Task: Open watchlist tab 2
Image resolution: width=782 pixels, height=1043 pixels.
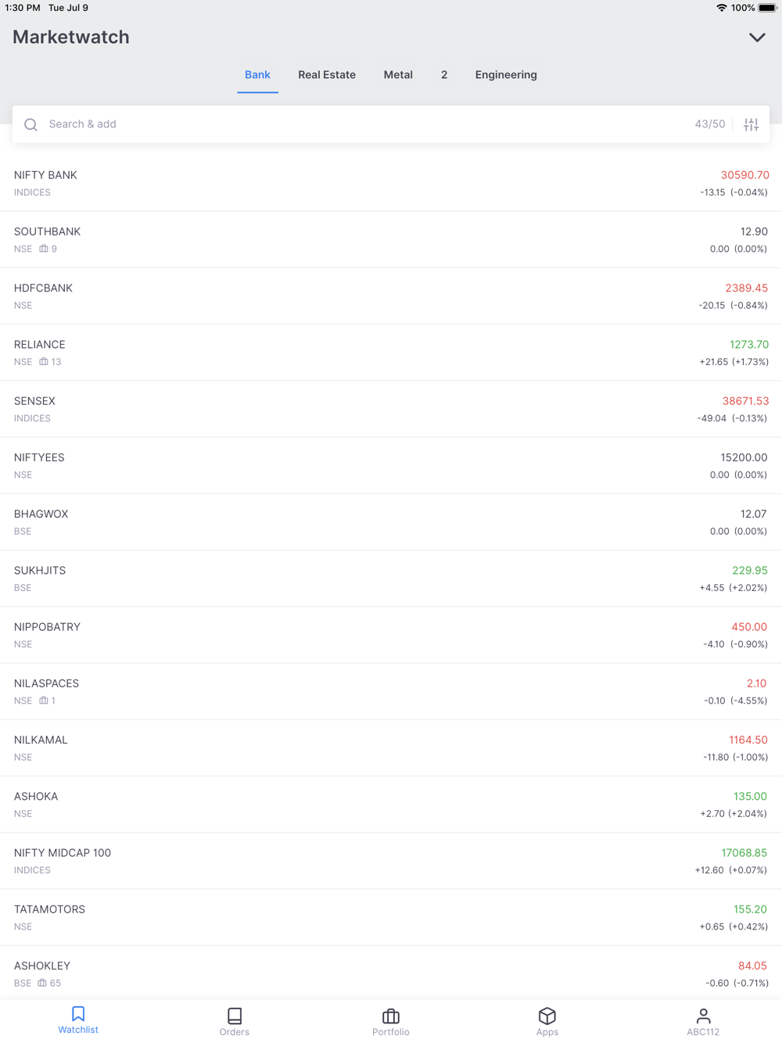Action: pos(444,75)
